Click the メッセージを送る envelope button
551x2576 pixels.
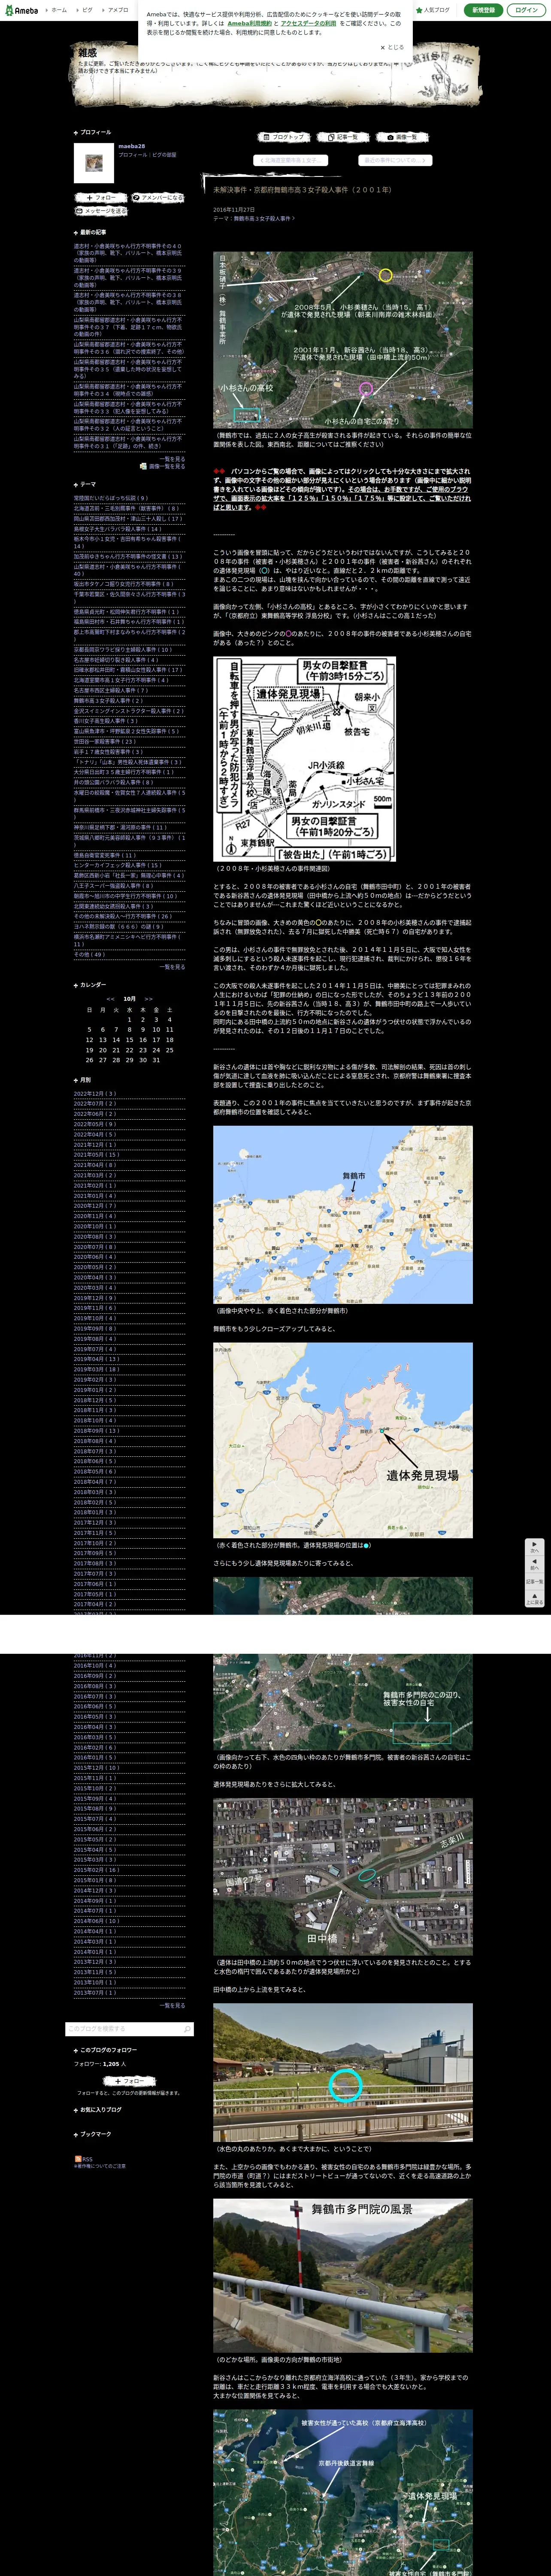pyautogui.click(x=101, y=211)
